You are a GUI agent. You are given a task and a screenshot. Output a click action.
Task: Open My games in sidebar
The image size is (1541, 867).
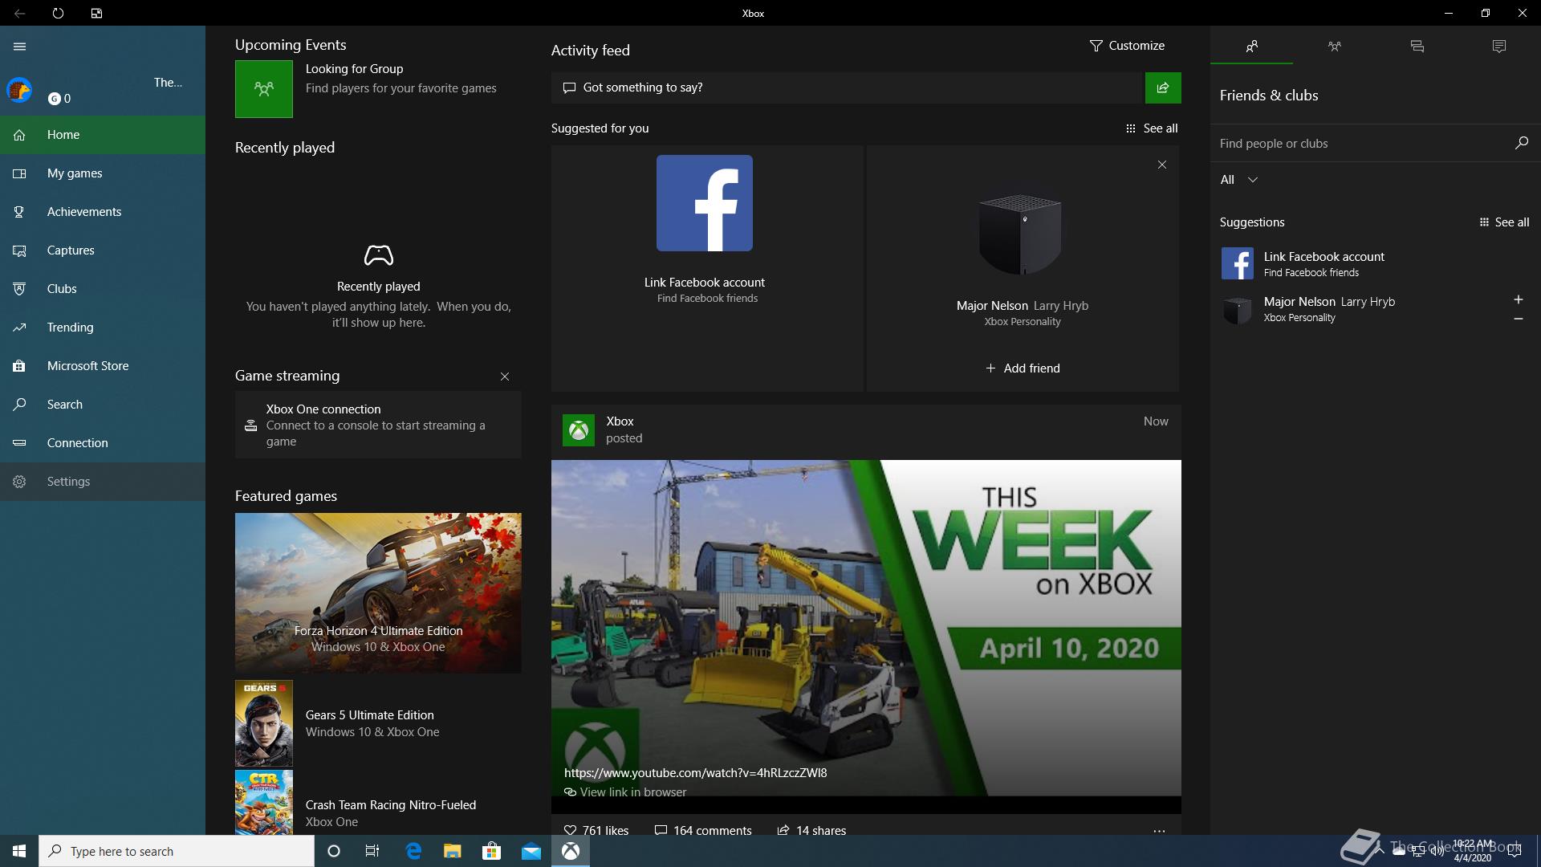coord(103,173)
